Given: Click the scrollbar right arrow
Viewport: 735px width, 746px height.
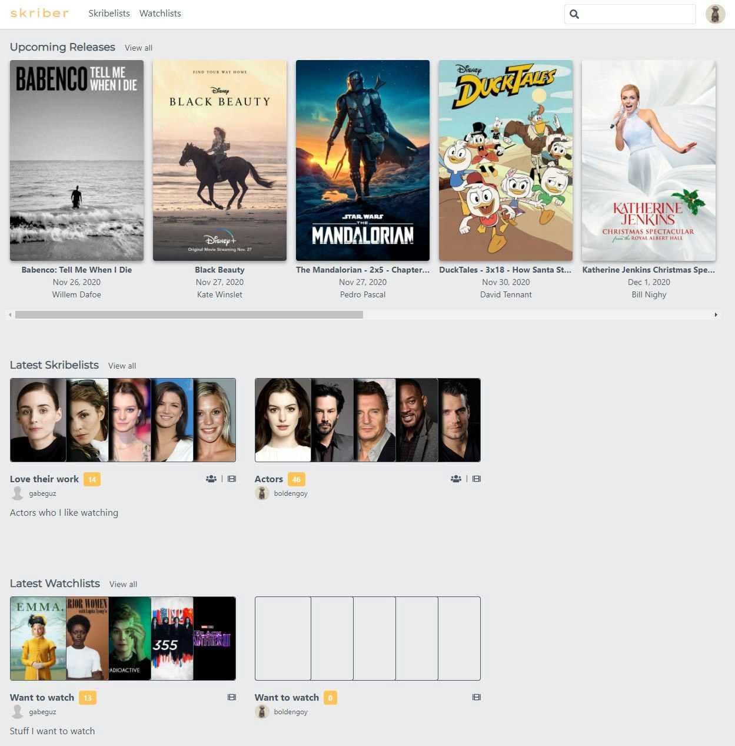Looking at the screenshot, I should tap(716, 315).
